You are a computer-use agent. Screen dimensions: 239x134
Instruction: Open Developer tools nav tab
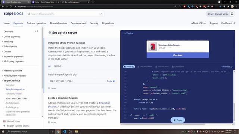(x=78, y=23)
